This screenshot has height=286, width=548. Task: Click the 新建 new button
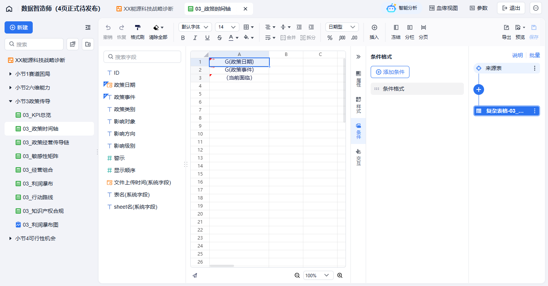point(19,27)
